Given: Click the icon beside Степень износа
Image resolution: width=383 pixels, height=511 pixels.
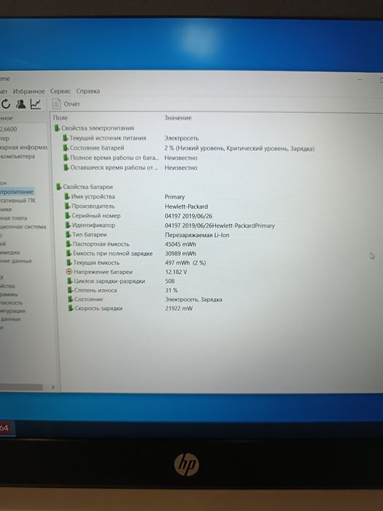Looking at the screenshot, I should (x=70, y=290).
